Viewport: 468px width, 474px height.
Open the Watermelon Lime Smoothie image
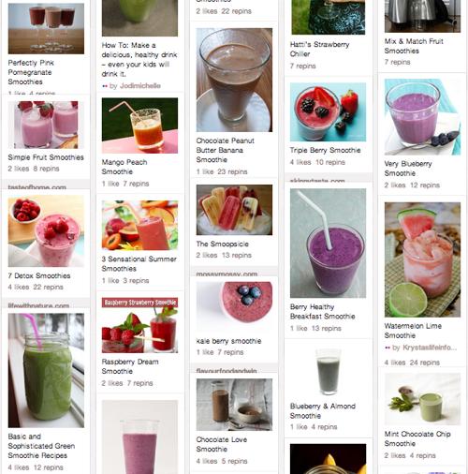tap(422, 259)
